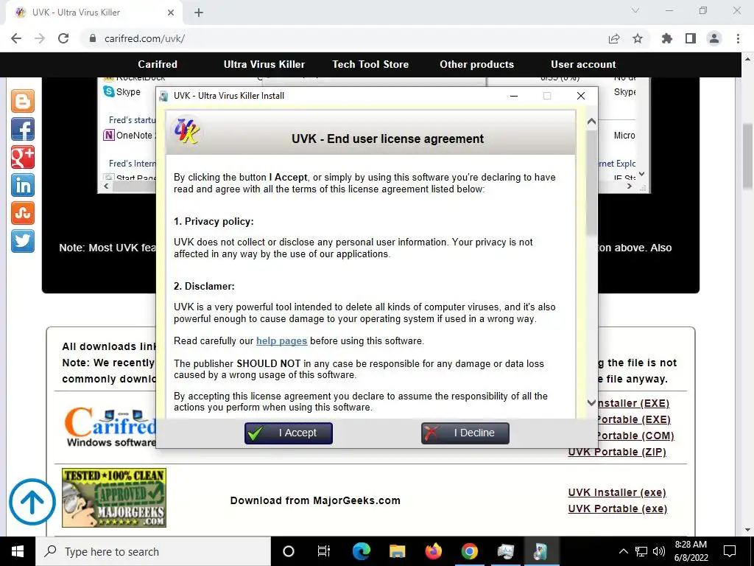
Task: Click the site lock icon in address bar
Action: (x=93, y=38)
